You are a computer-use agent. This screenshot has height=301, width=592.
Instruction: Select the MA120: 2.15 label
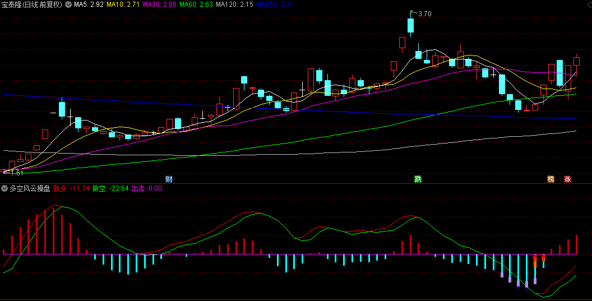(234, 4)
